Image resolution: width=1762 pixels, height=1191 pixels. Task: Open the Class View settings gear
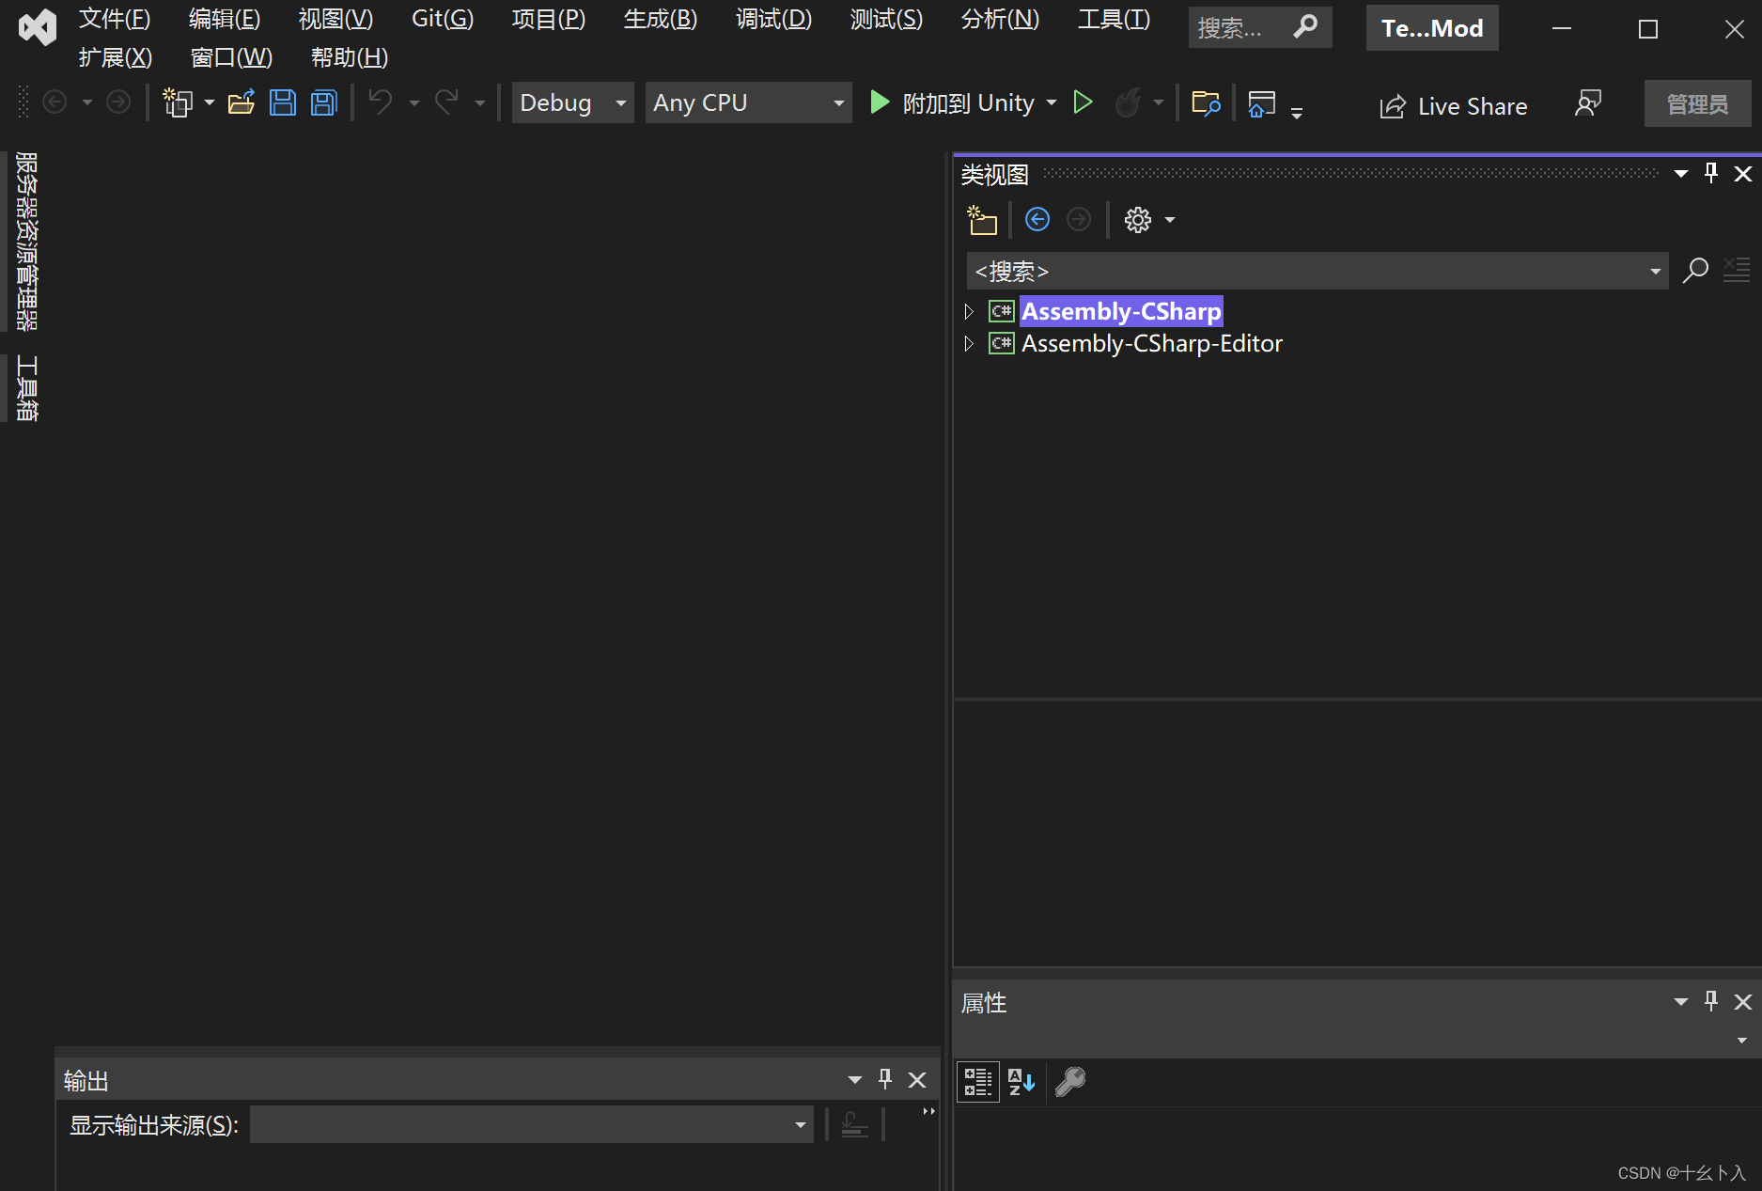1137,219
